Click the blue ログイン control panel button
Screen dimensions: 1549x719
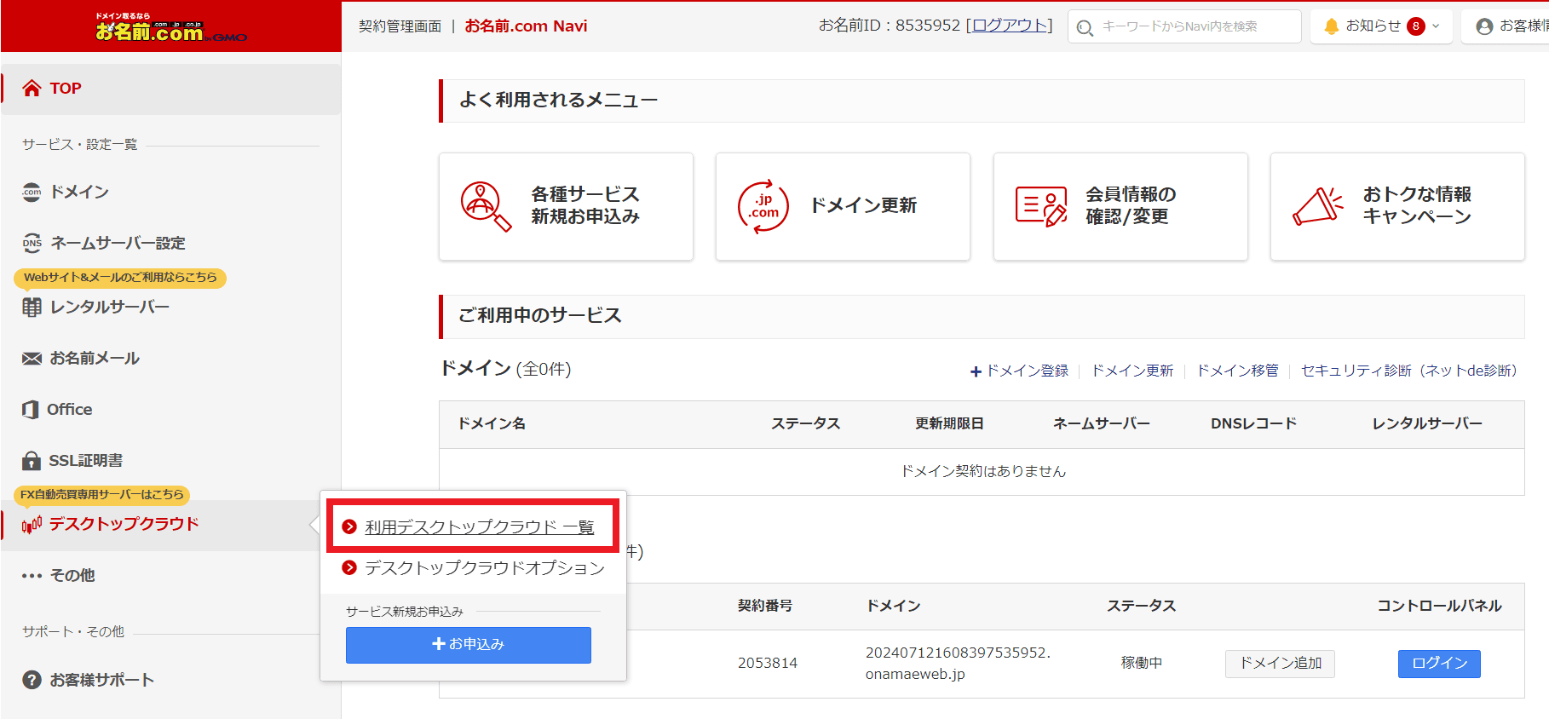[x=1438, y=664]
